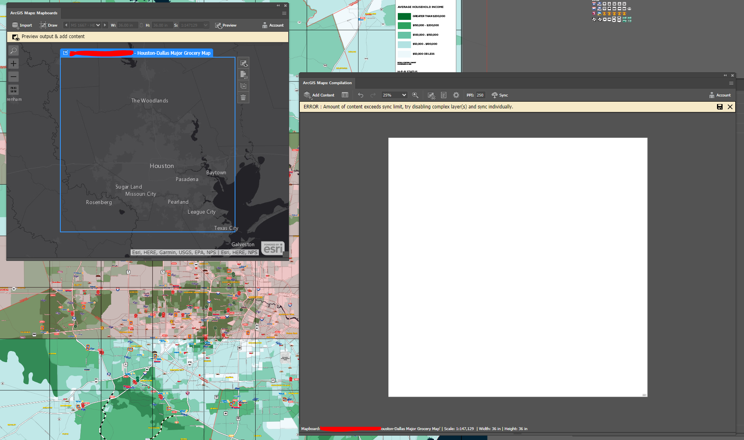Zoom in on the mapboard map
The width and height of the screenshot is (744, 440).
coord(13,64)
